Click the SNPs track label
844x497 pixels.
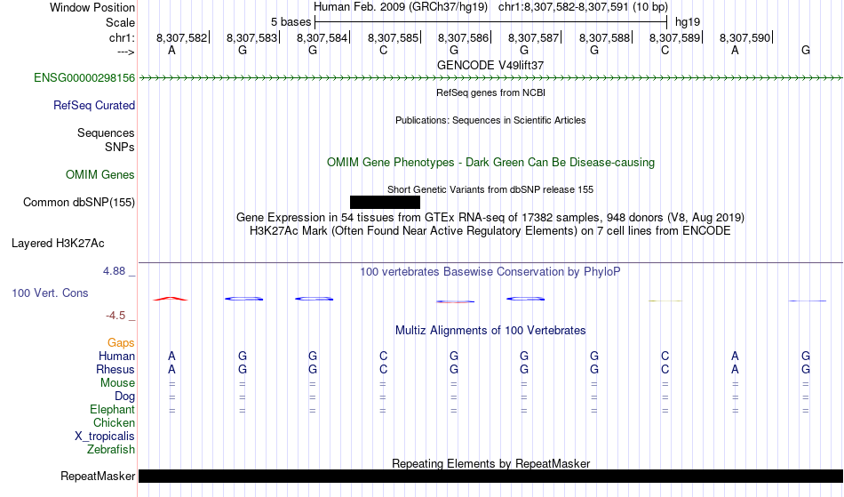click(x=120, y=147)
